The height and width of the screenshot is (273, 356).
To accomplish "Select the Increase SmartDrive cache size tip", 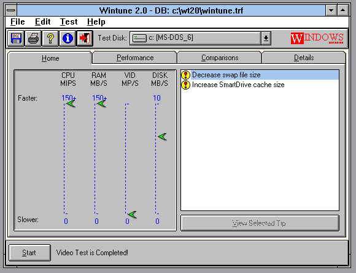I will click(x=260, y=85).
